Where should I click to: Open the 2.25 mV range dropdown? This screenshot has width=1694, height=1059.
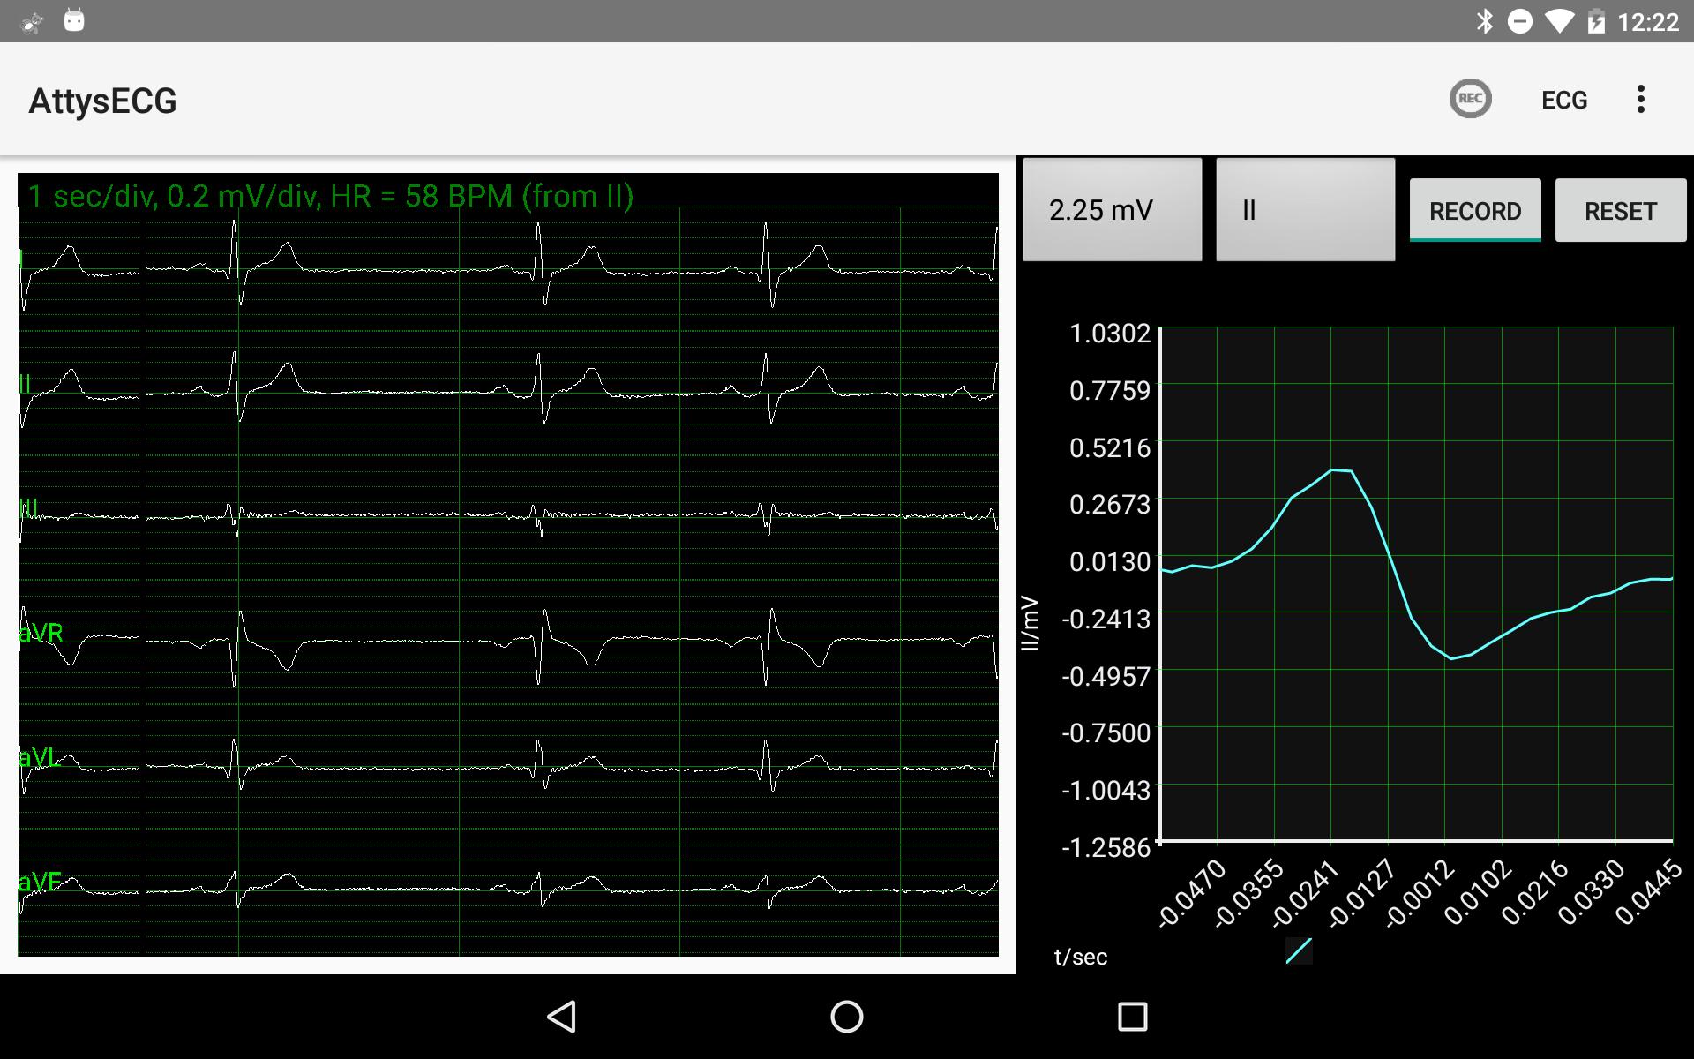coord(1113,210)
